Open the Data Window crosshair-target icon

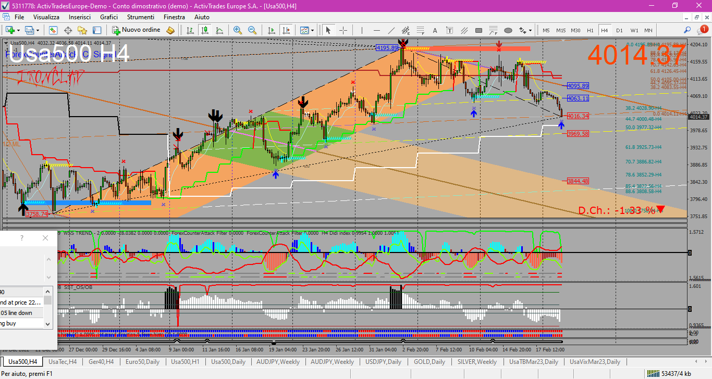point(68,30)
